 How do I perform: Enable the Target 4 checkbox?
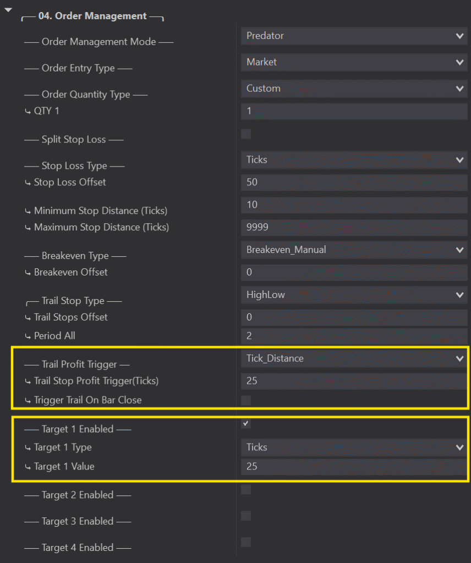246,542
